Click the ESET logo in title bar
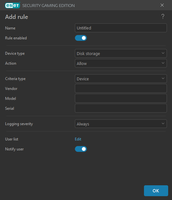The height and width of the screenshot is (200, 172). point(12,5)
